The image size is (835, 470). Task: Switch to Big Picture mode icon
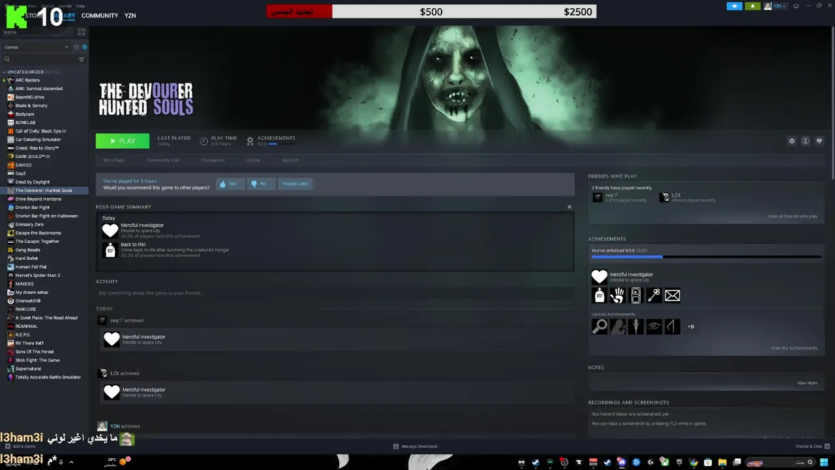pos(796,7)
